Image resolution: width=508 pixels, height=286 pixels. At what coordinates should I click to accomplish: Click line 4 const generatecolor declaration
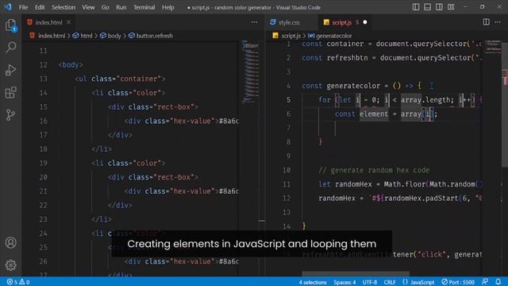[x=361, y=86]
